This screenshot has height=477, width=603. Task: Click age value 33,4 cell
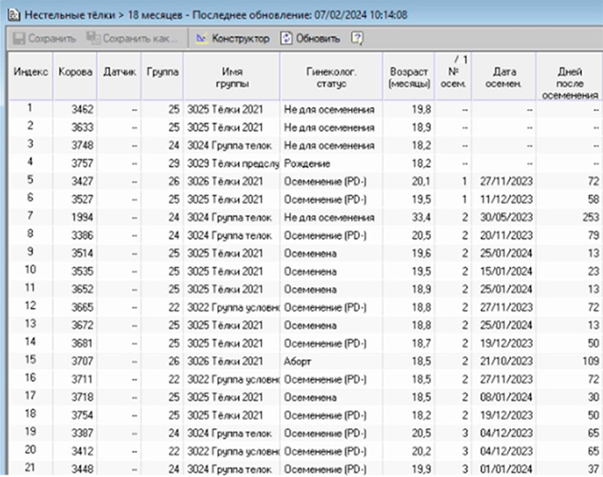click(409, 218)
